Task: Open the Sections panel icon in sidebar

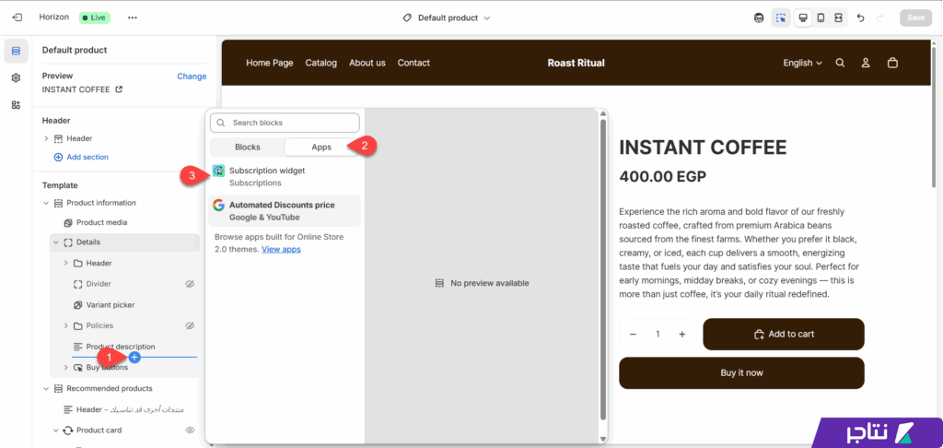Action: coord(17,52)
